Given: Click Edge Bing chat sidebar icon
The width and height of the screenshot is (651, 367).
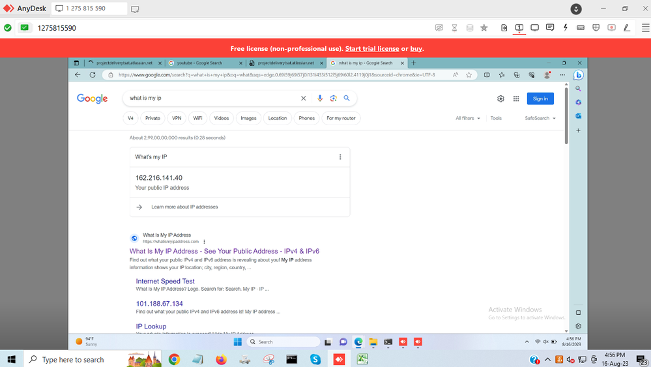Looking at the screenshot, I should 579,75.
